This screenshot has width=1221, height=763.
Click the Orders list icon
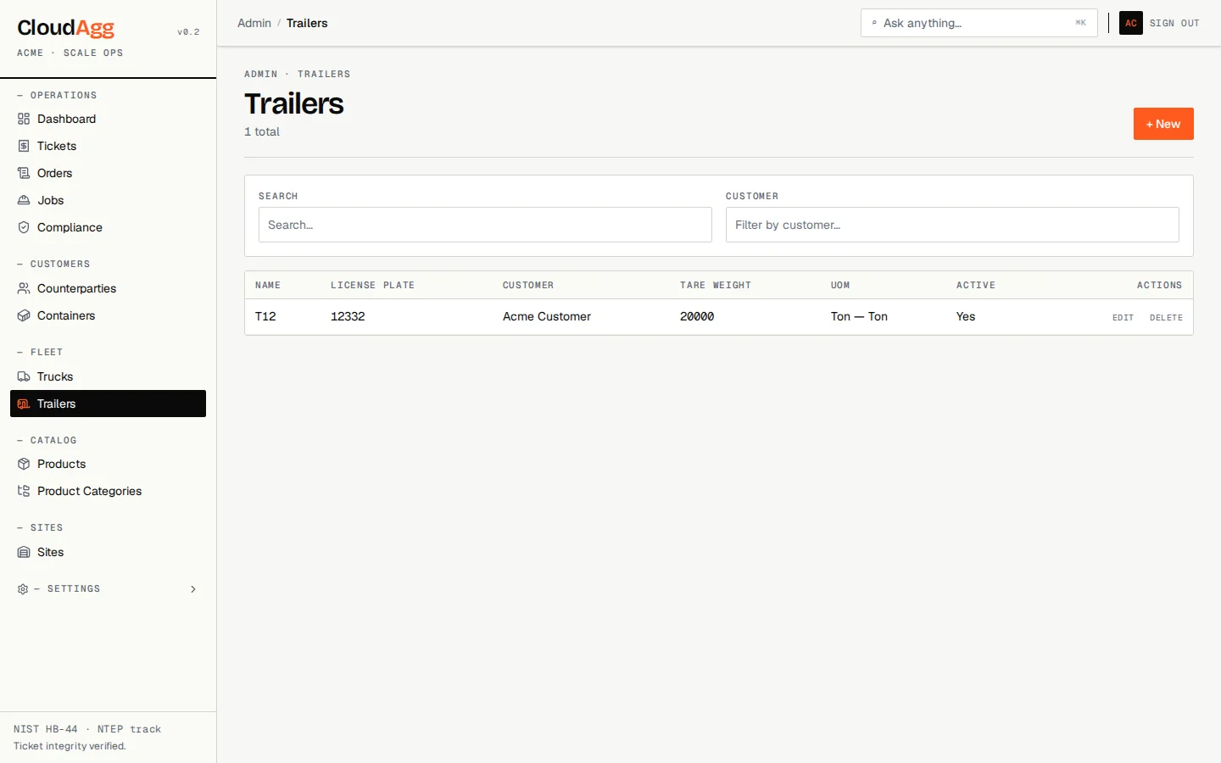(x=24, y=173)
